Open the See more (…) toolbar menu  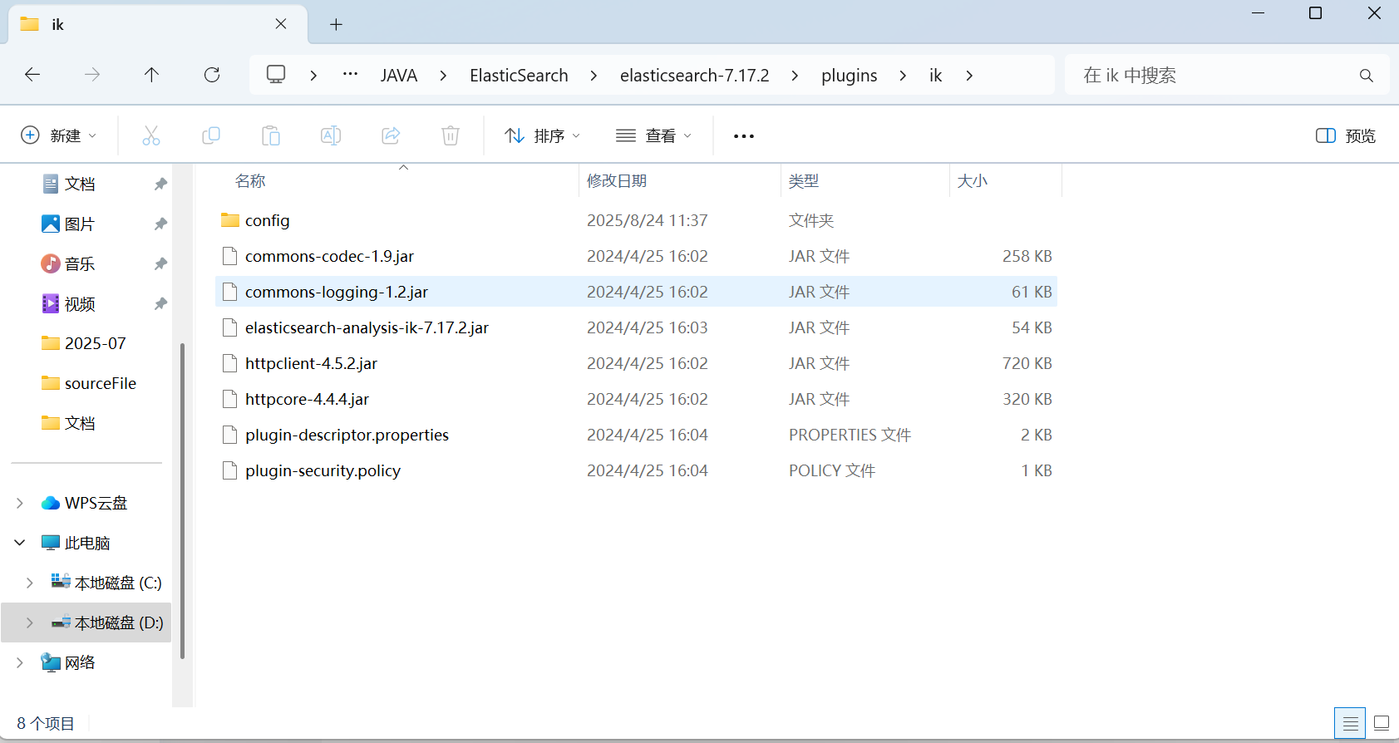(x=744, y=135)
